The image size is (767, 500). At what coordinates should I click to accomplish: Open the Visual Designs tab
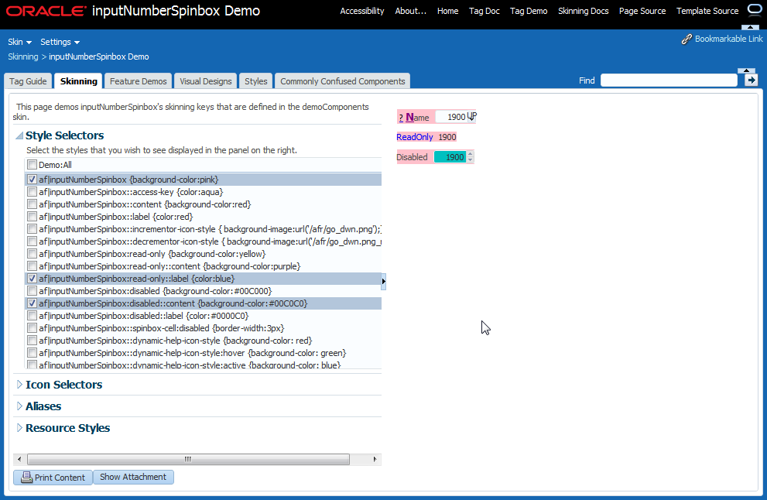tap(205, 81)
